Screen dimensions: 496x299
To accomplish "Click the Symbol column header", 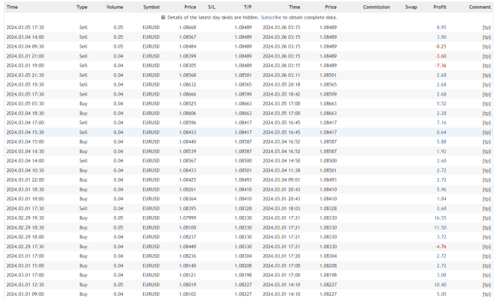I will click(x=151, y=7).
